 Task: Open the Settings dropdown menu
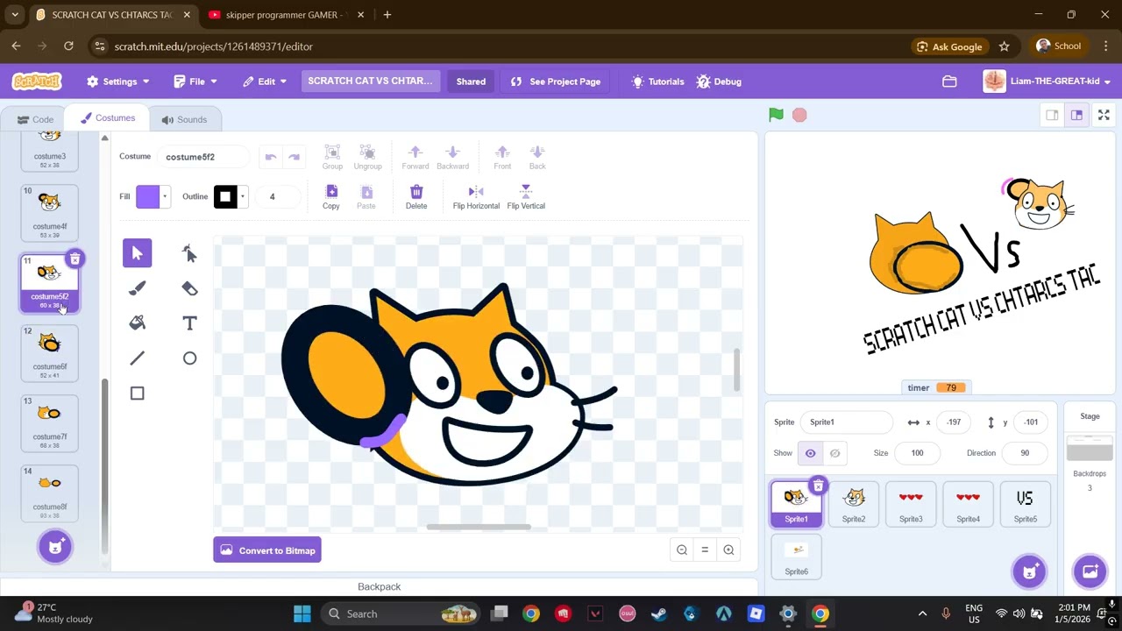coord(118,82)
